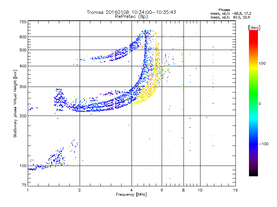Click the y-axis tick label '200'
The height and width of the screenshot is (207, 277).
coord(23,116)
